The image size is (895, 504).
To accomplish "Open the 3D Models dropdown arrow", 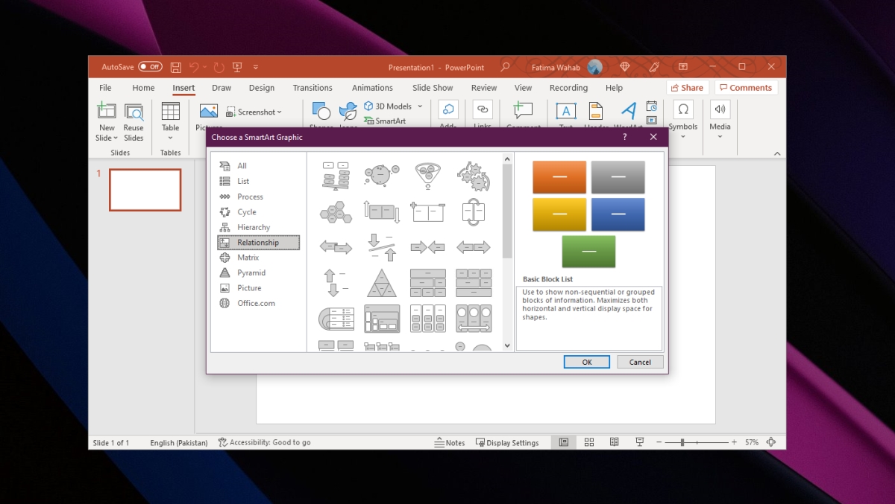I will tap(420, 106).
